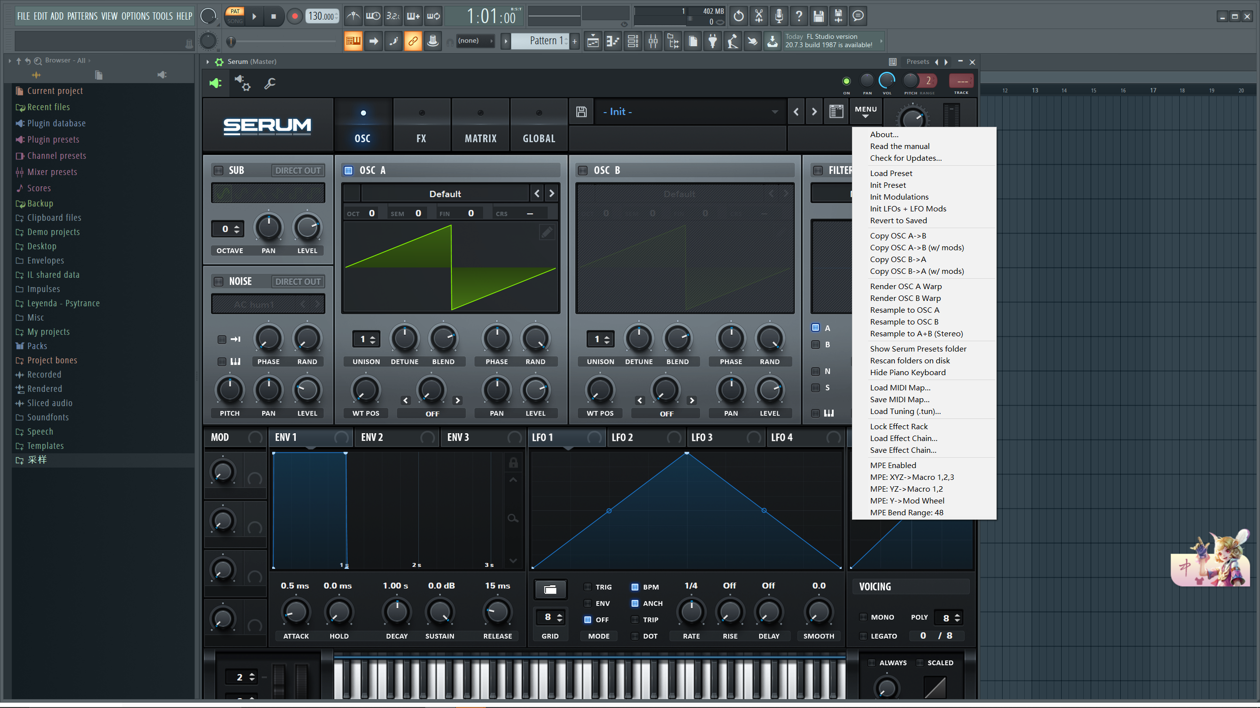Open Serum detailed settings gear icon
Screen dimensions: 1260x708
(x=242, y=83)
